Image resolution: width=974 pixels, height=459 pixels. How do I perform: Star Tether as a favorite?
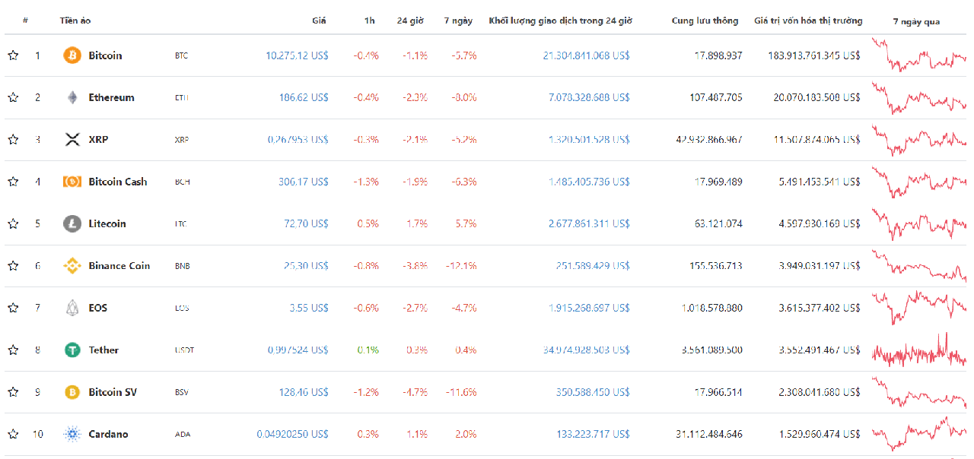[x=13, y=350]
